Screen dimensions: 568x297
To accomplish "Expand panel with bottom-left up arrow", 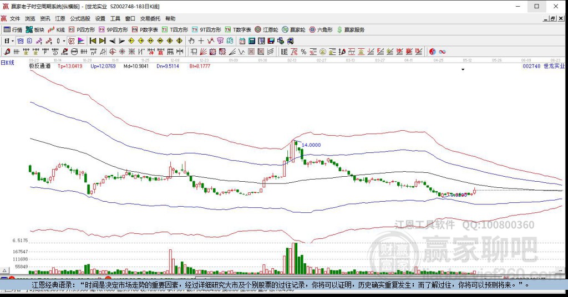I will click(x=4, y=270).
